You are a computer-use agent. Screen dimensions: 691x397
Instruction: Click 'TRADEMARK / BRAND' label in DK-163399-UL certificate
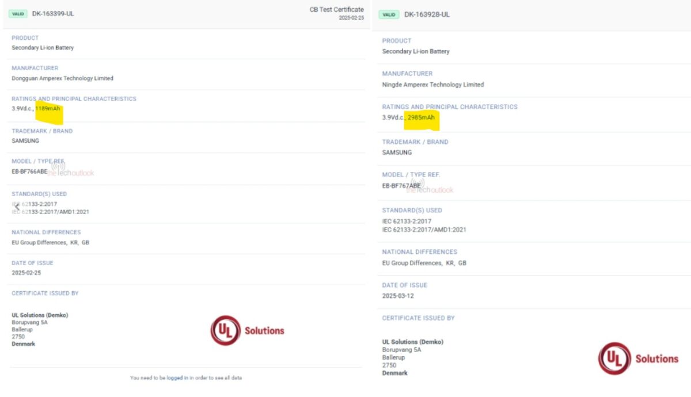coord(42,131)
